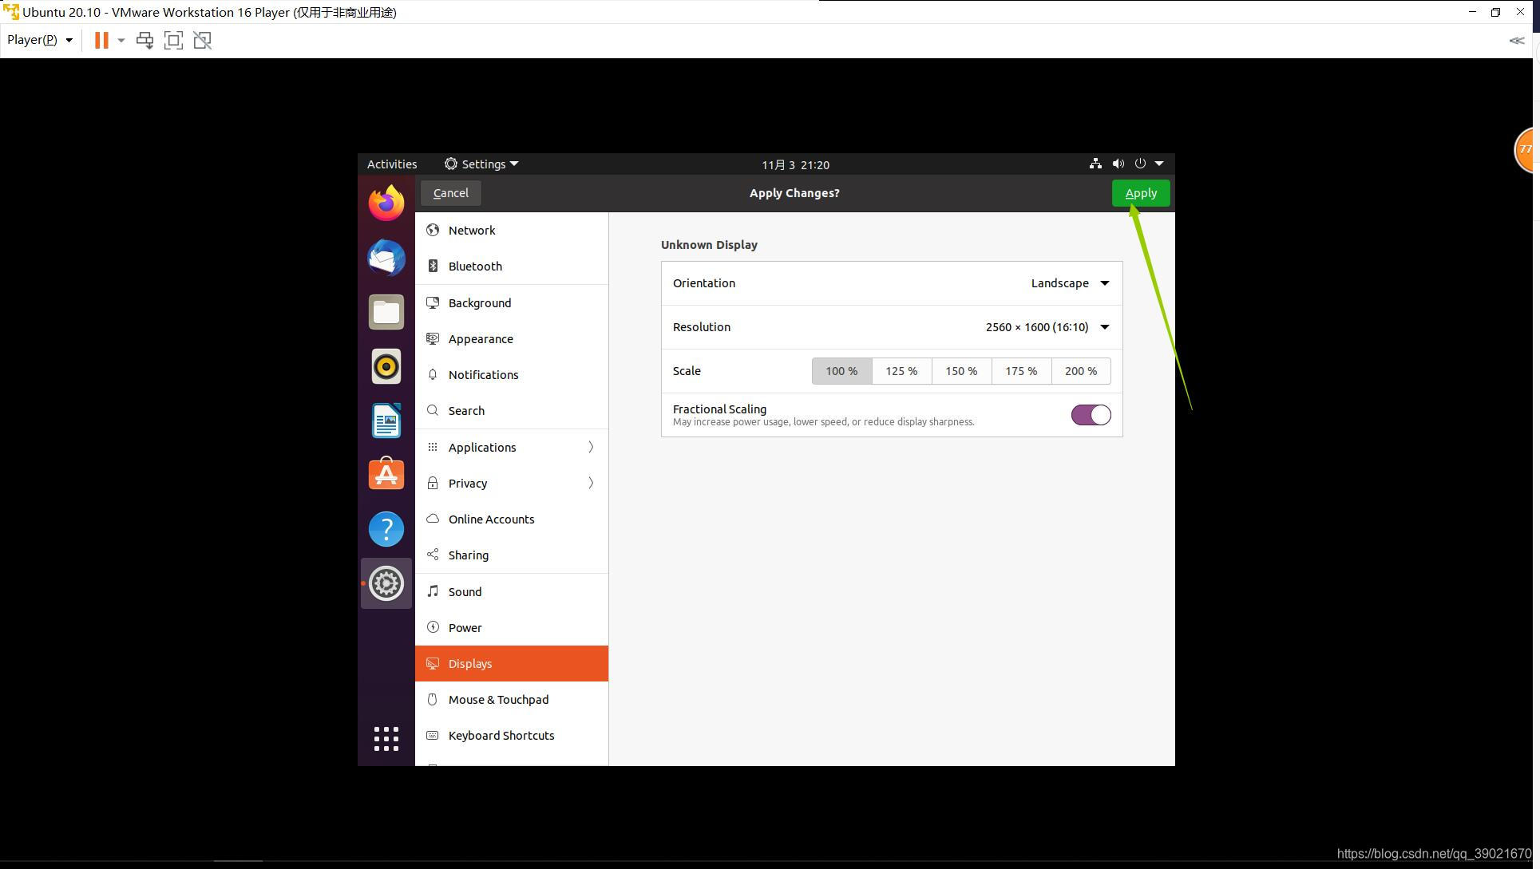Enter VMware full screen mode
Screen dimensions: 1540x869
click(x=173, y=40)
